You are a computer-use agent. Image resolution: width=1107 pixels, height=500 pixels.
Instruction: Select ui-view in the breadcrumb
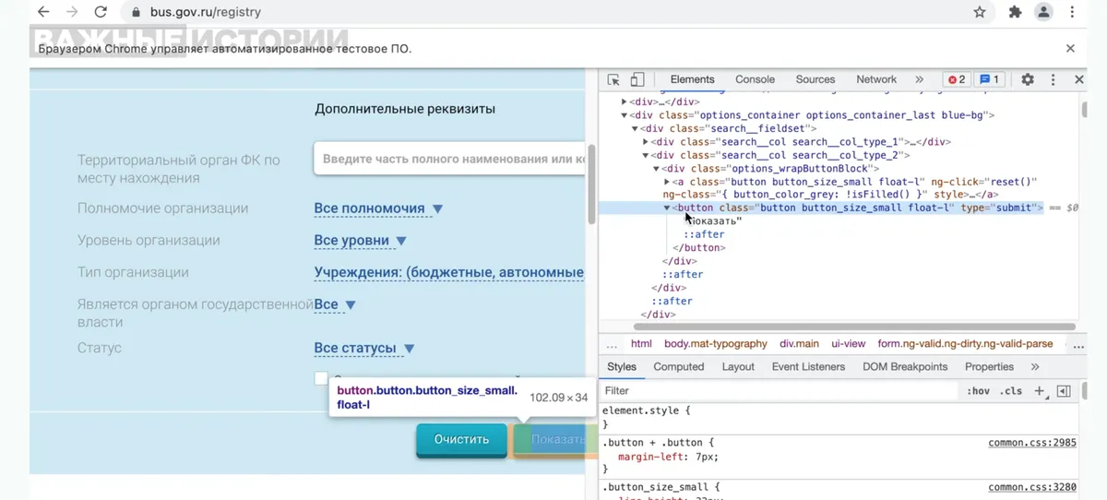(x=849, y=343)
